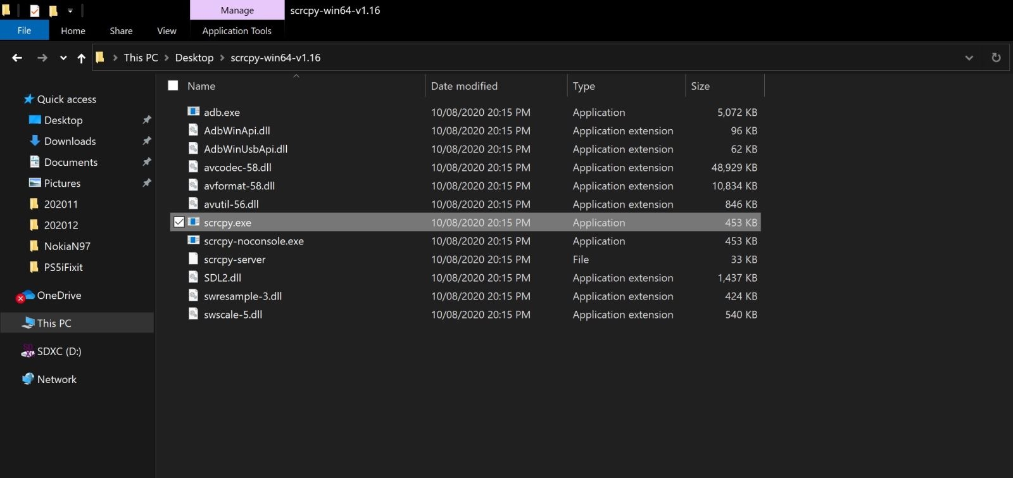Viewport: 1013px width, 478px height.
Task: Switch to the Share ribbon tab
Action: point(121,30)
